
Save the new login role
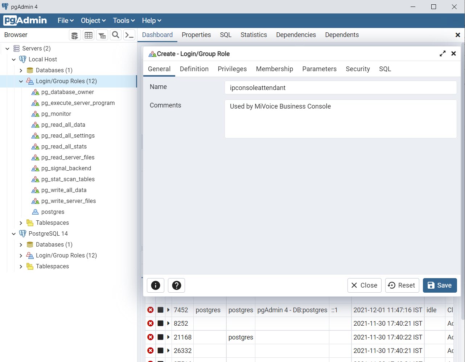(440, 285)
